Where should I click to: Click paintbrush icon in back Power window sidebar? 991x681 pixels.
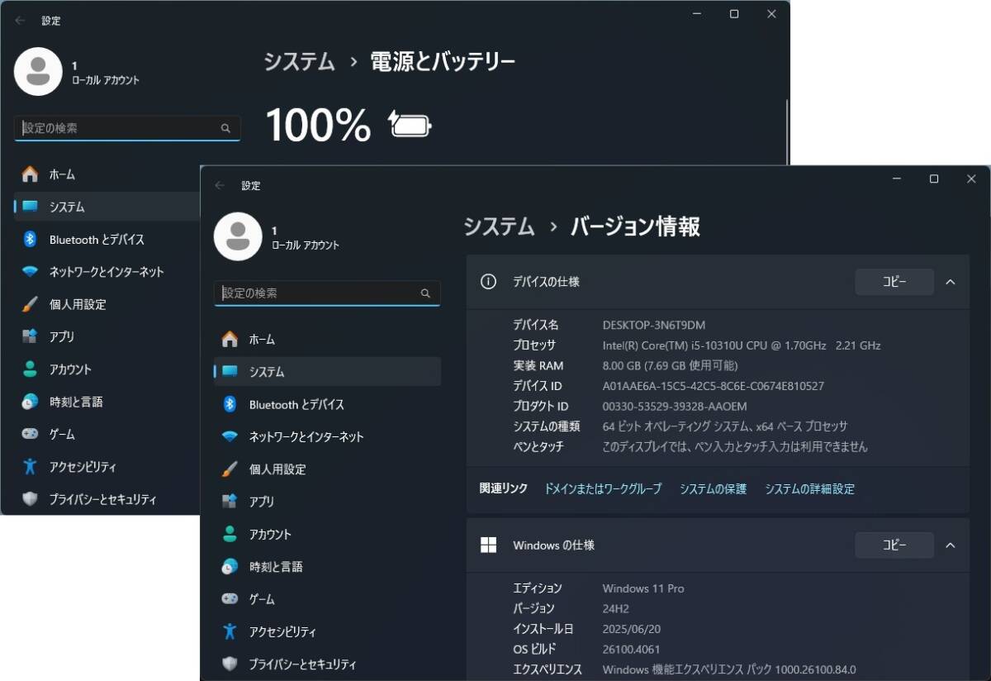pyautogui.click(x=30, y=304)
